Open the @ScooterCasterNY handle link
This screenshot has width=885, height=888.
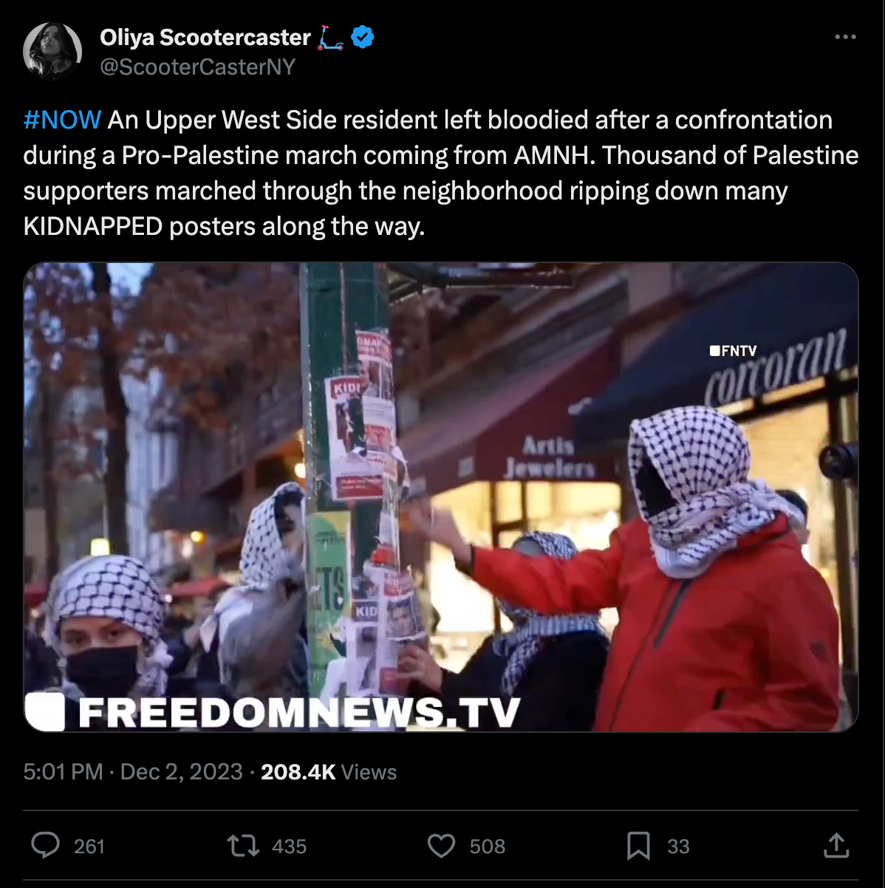197,67
